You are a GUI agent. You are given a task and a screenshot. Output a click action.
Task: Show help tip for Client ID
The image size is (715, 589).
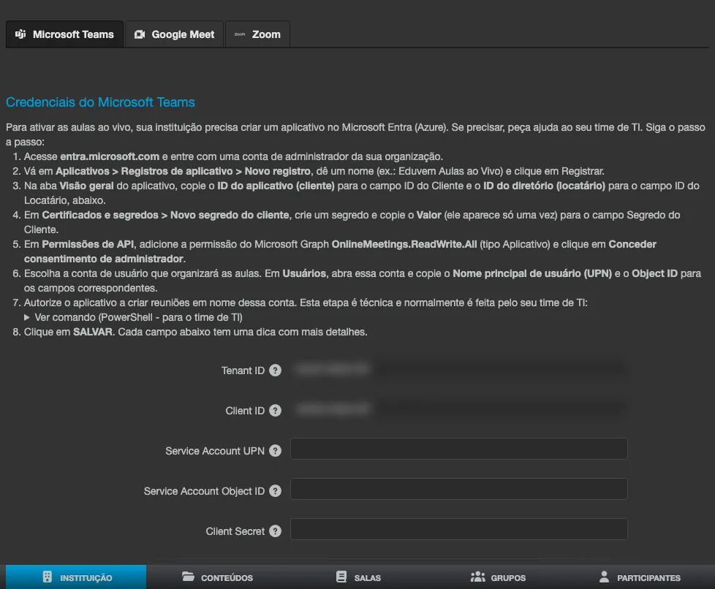pyautogui.click(x=275, y=410)
